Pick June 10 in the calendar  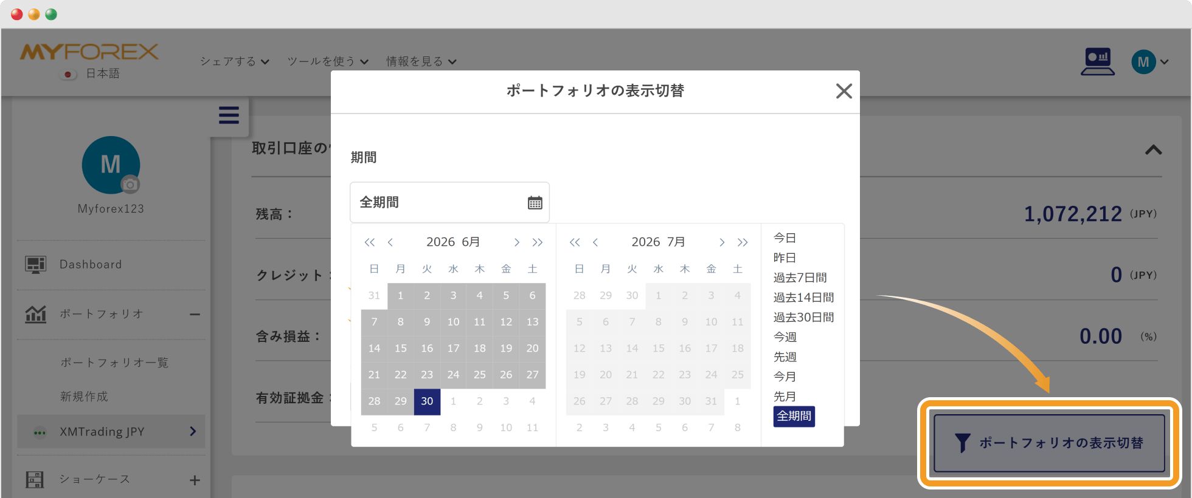tap(453, 322)
